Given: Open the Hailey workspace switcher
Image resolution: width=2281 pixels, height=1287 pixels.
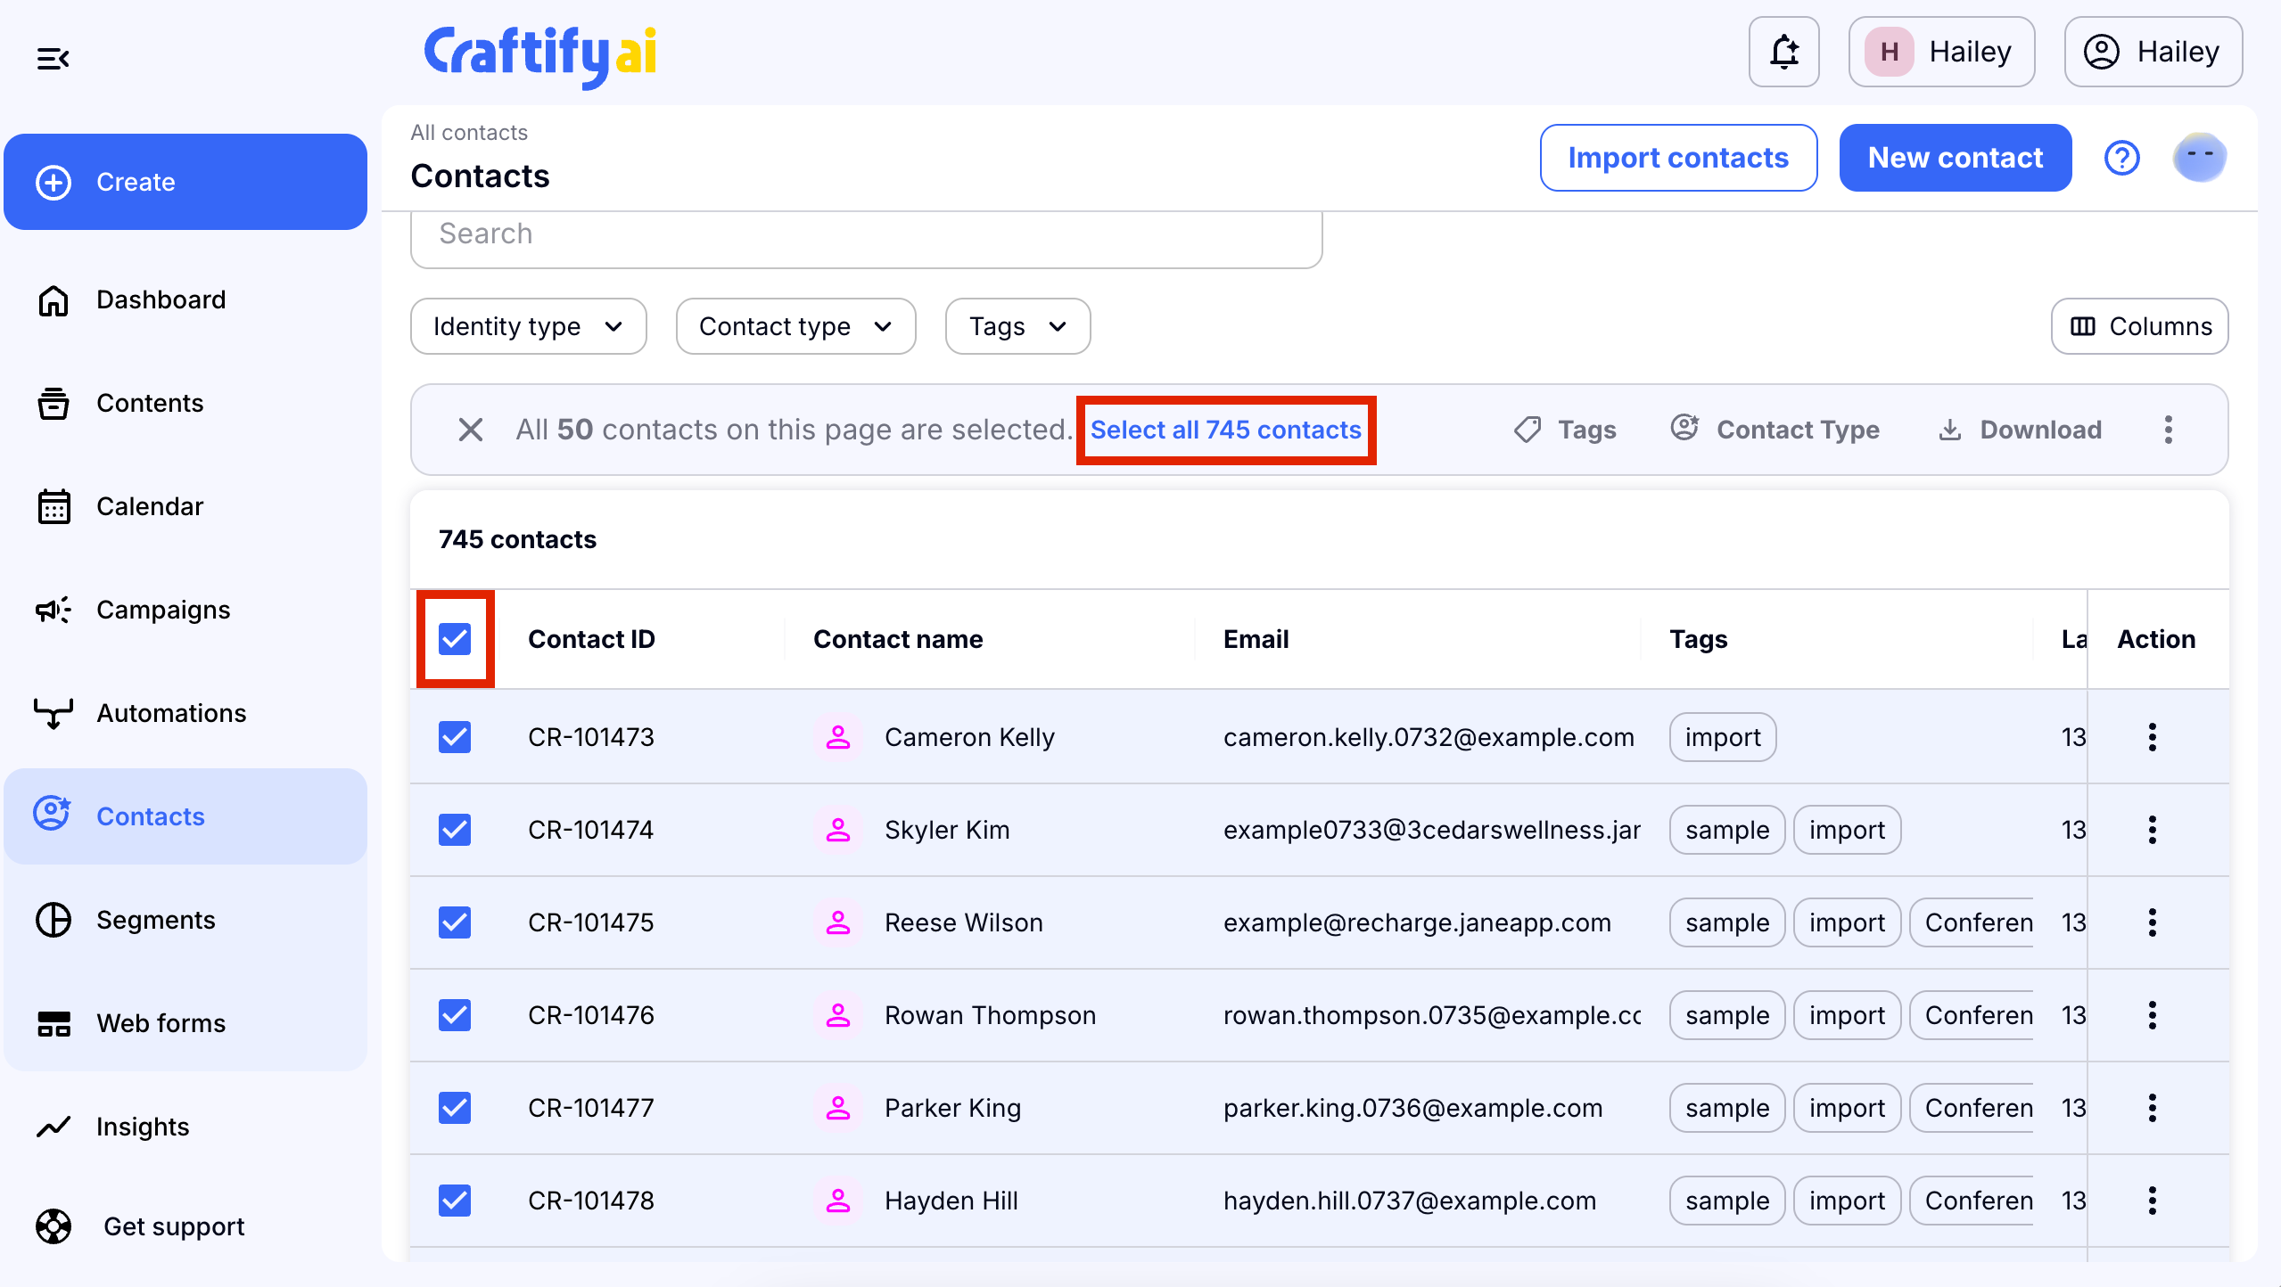Looking at the screenshot, I should [1941, 52].
